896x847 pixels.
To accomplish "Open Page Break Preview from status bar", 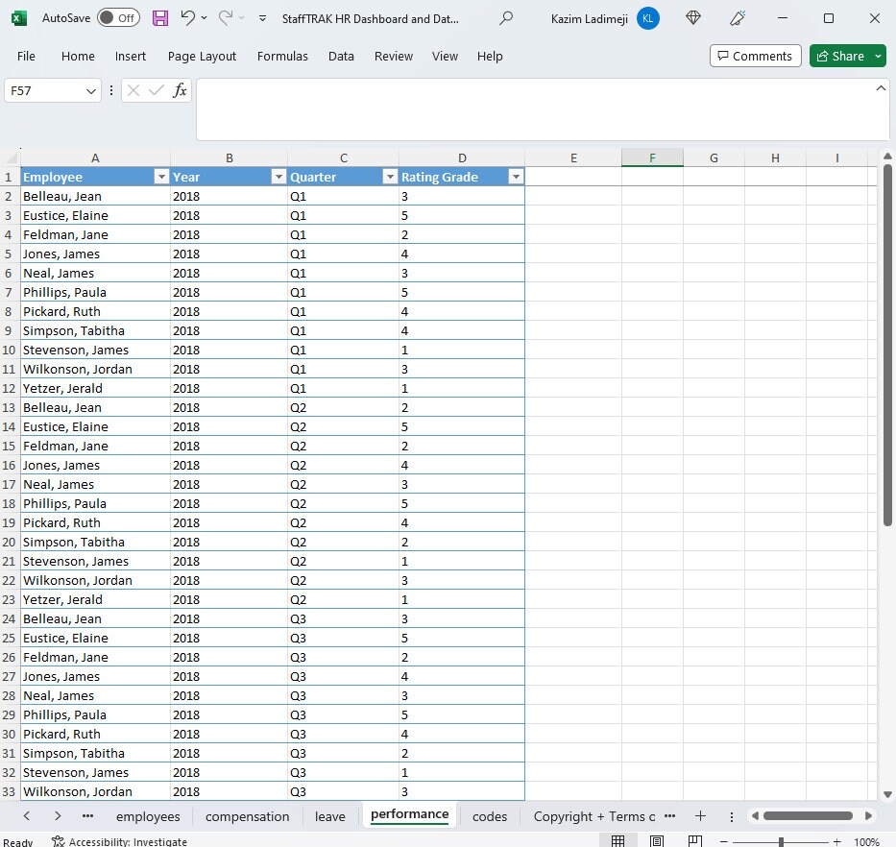I will pyautogui.click(x=694, y=840).
